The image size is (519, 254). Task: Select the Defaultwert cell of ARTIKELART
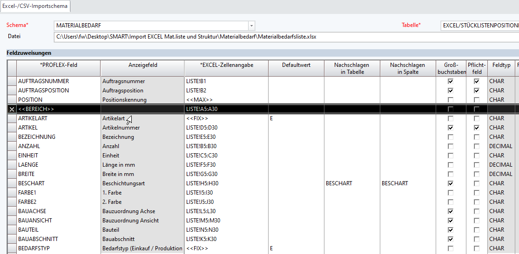point(296,118)
